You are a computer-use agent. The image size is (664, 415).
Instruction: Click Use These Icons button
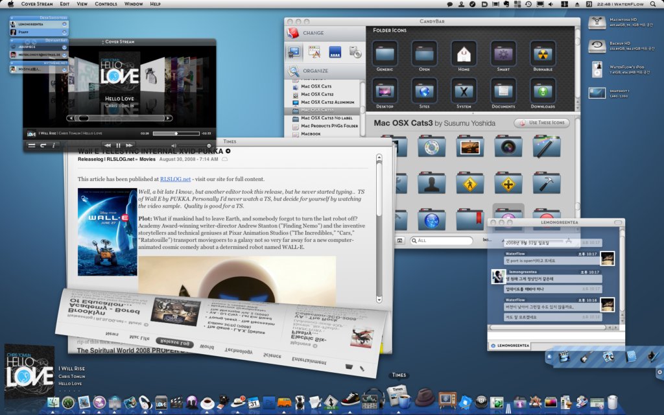pos(542,123)
